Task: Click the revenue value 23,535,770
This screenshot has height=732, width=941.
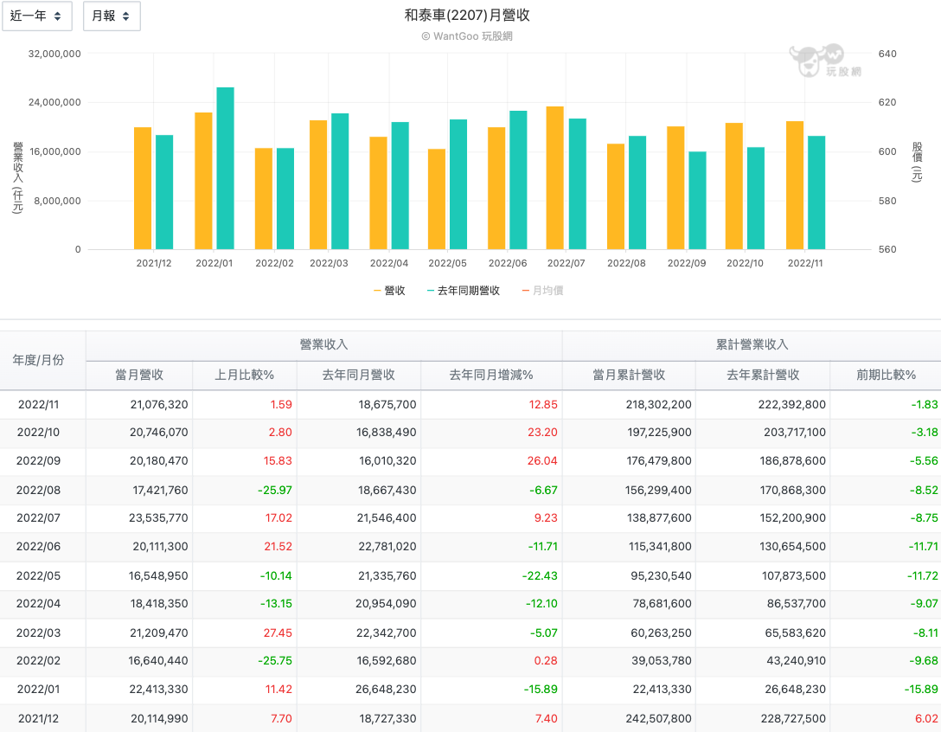Action: (158, 517)
